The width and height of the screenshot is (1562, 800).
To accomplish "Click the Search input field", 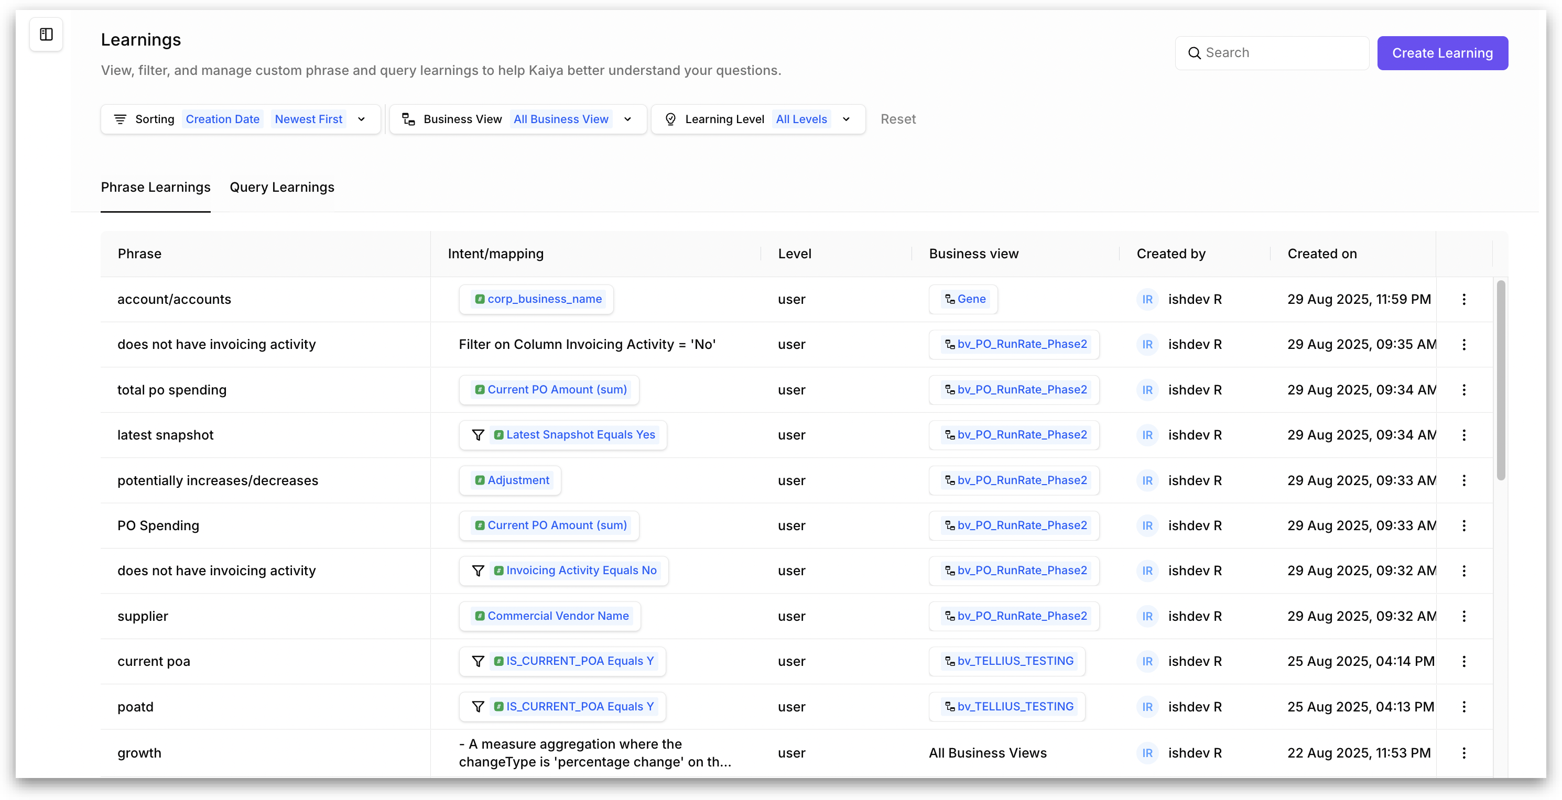I will tap(1279, 53).
